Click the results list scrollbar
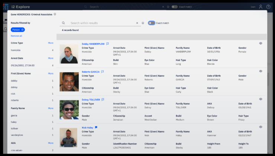The image size is (275, 156). click(x=268, y=79)
